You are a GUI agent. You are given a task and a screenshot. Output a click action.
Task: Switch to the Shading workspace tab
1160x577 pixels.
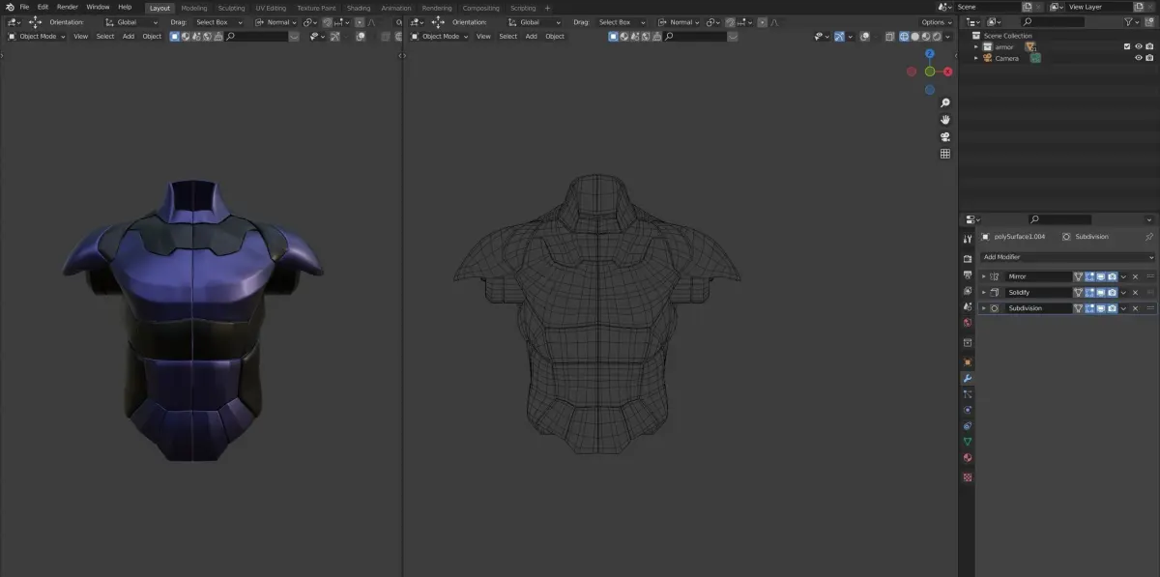359,8
